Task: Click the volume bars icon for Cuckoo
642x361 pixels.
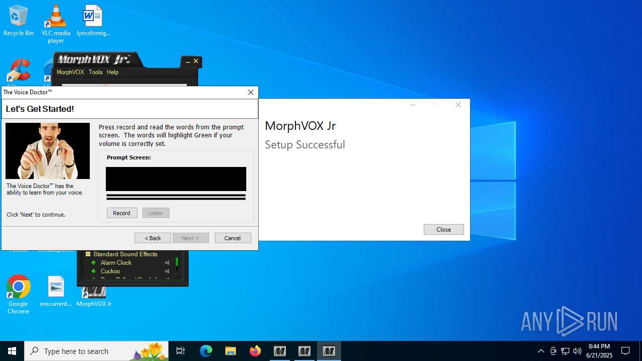Action: pyautogui.click(x=167, y=271)
